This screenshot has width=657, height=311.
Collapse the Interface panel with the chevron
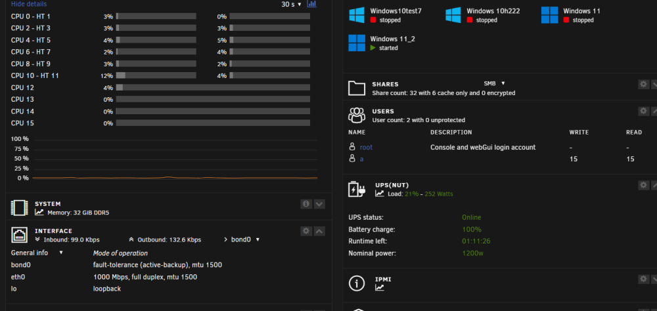pos(319,231)
